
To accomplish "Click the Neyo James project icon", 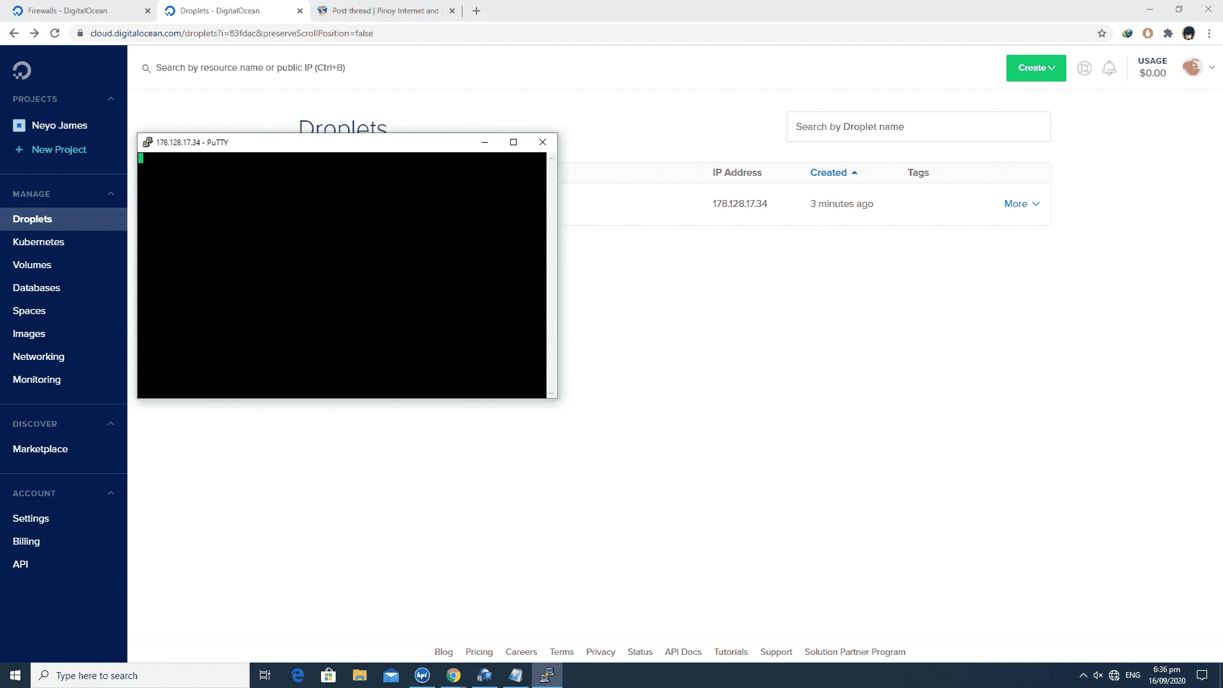I will [x=19, y=125].
